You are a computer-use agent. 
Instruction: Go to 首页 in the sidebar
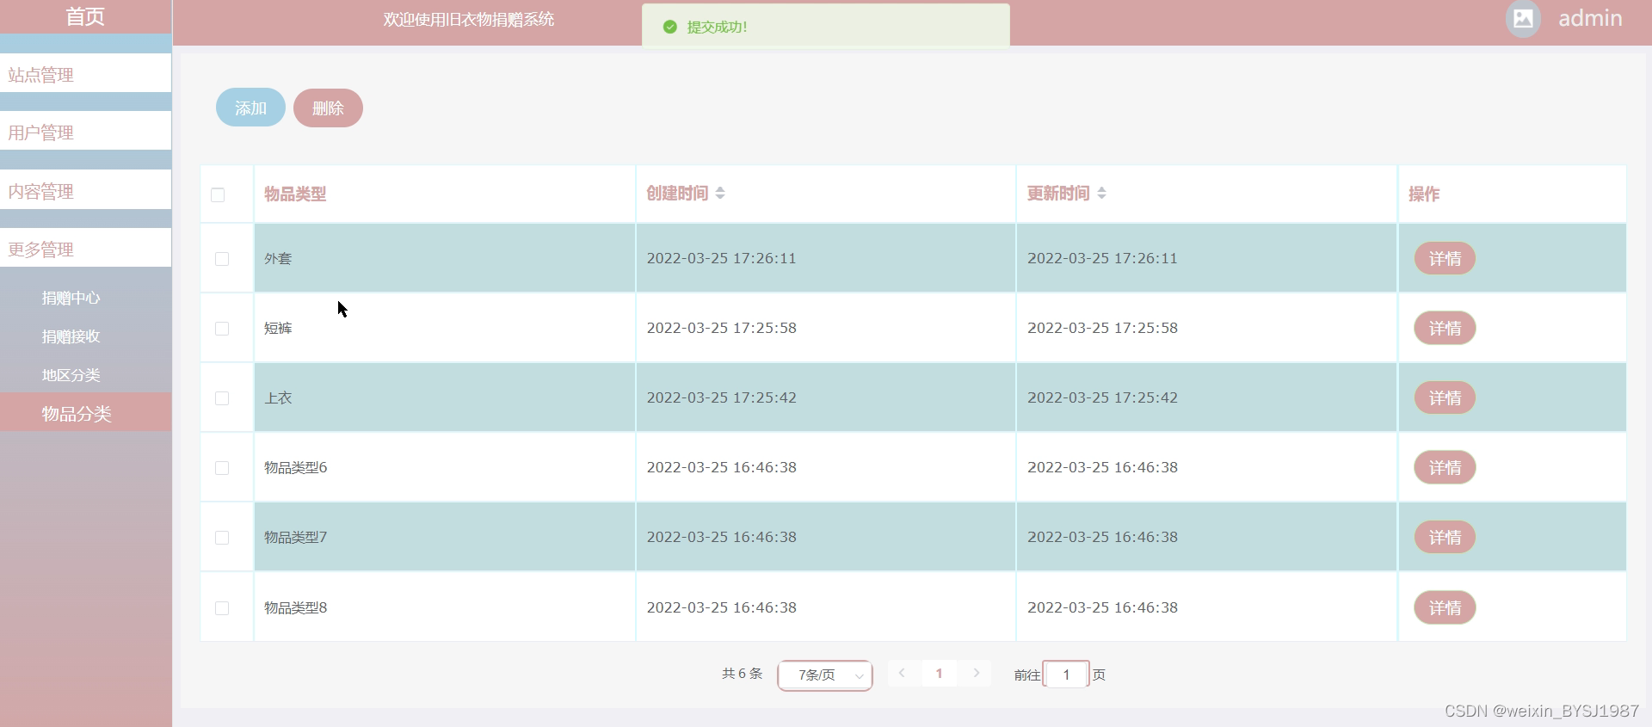click(x=85, y=16)
